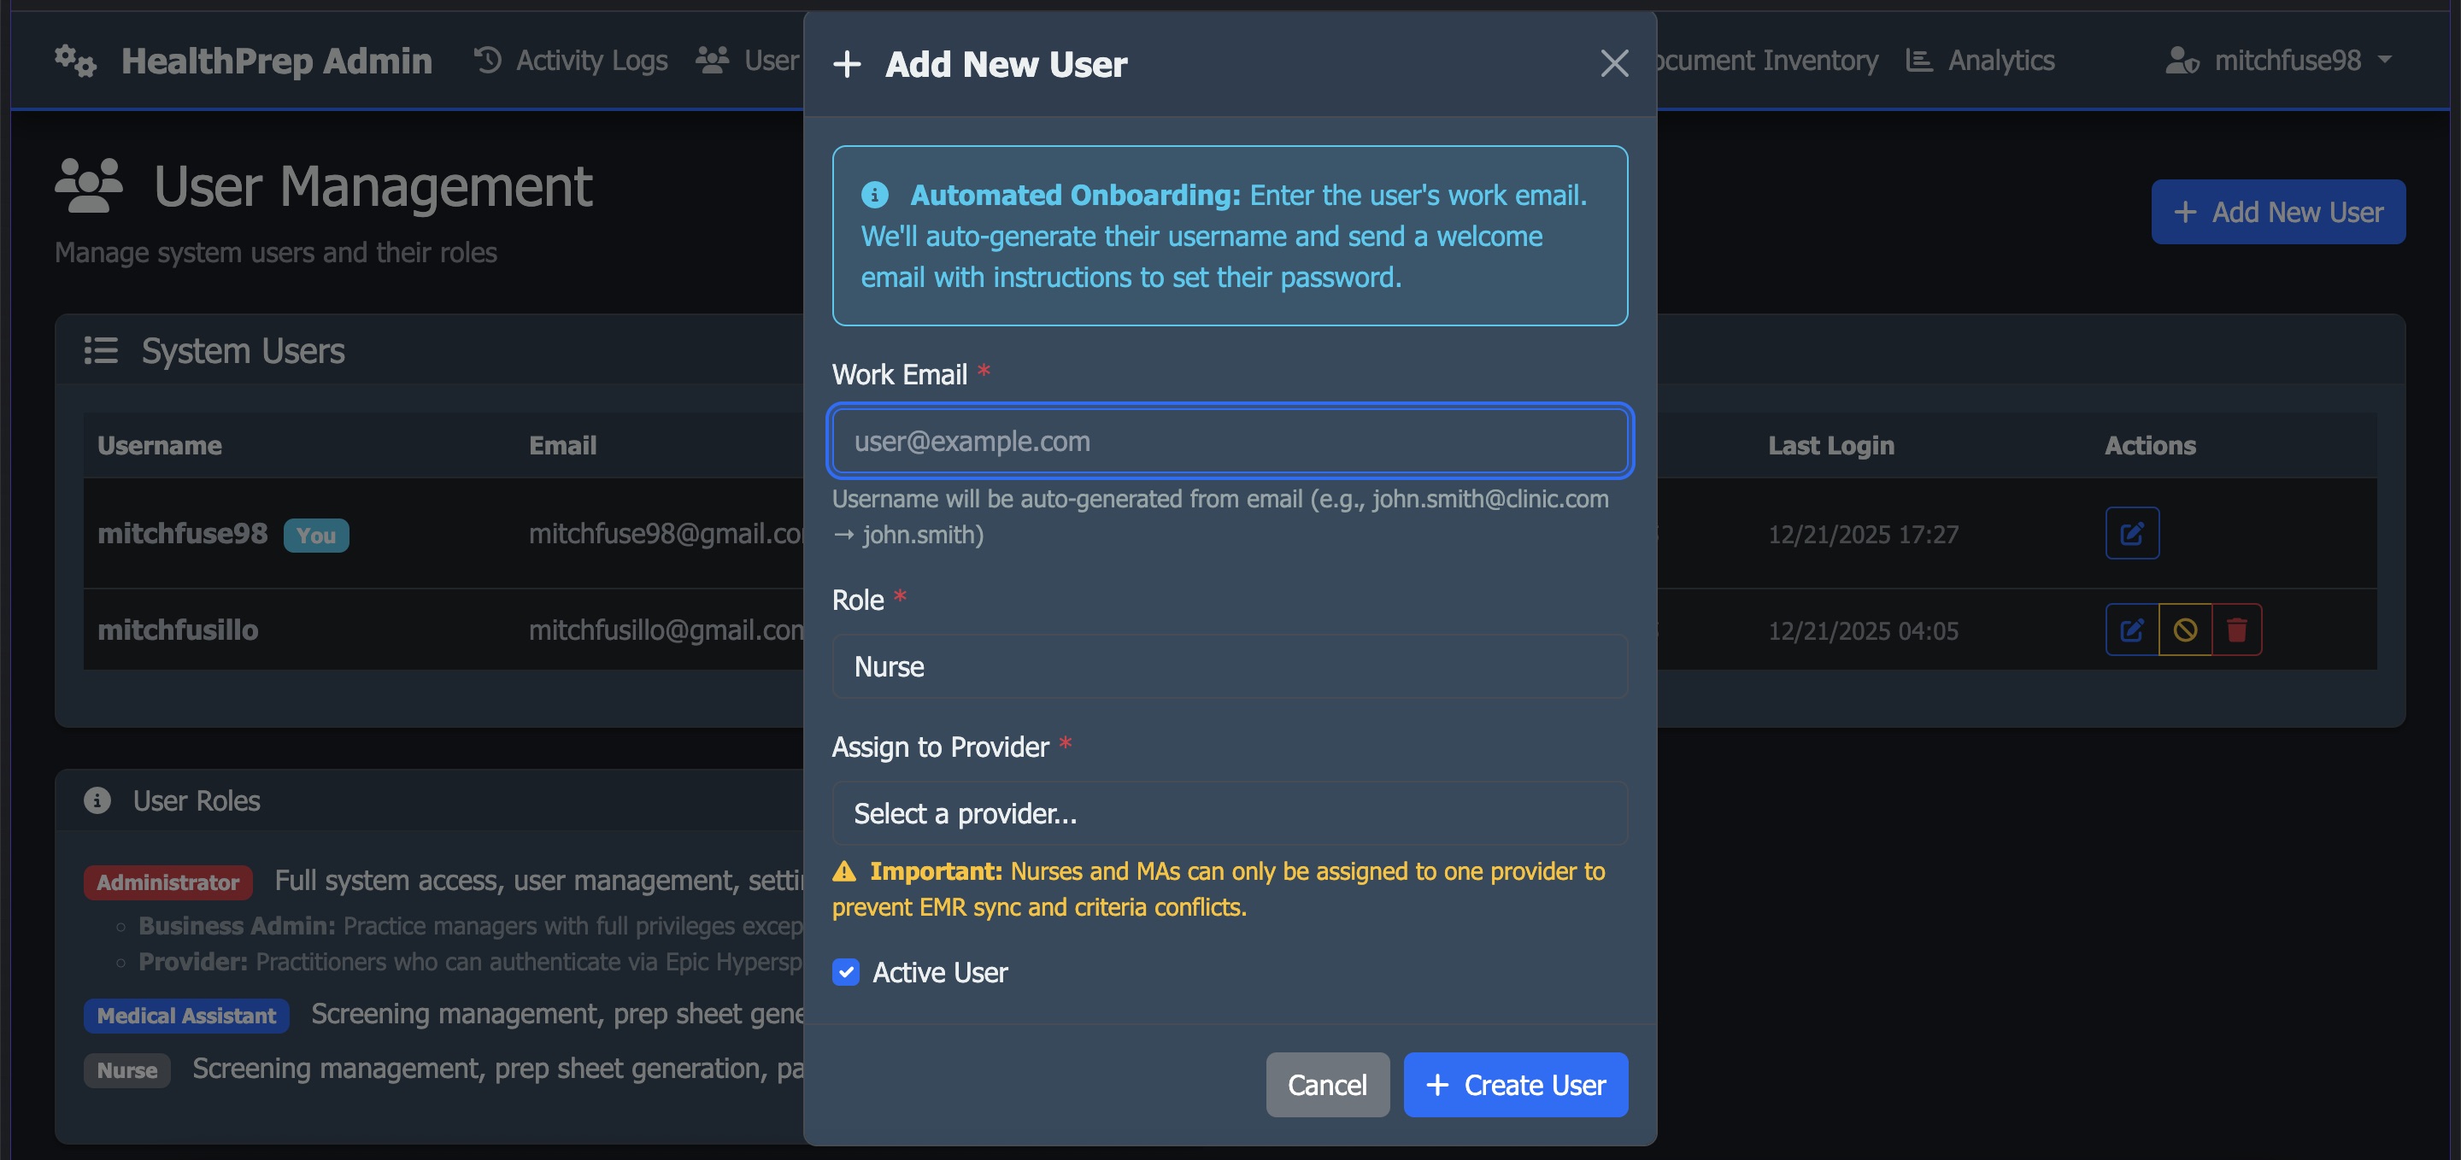Click the edit icon for mitchfusillo
This screenshot has height=1160, width=2461.
point(2129,630)
